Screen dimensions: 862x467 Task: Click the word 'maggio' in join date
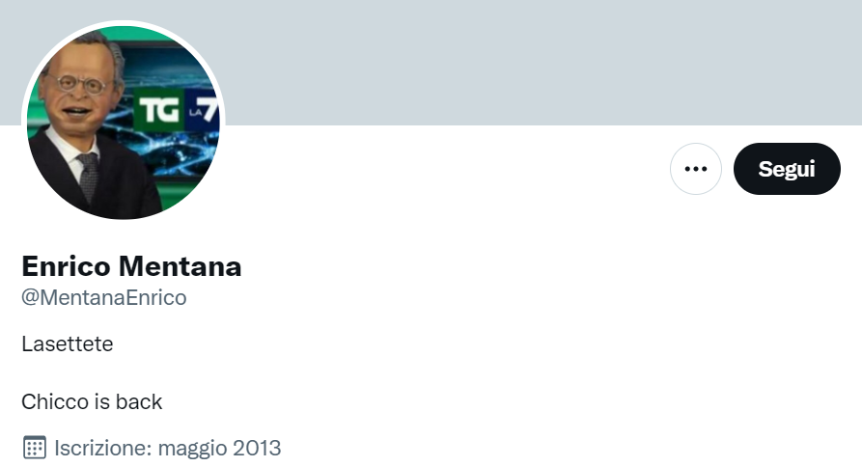(192, 449)
